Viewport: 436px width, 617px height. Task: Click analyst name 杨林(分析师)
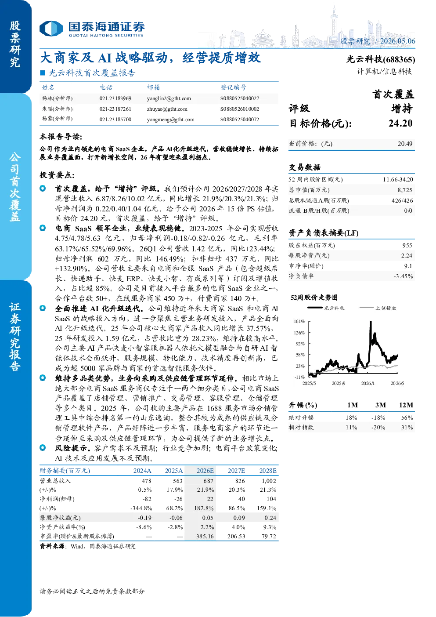click(58, 98)
